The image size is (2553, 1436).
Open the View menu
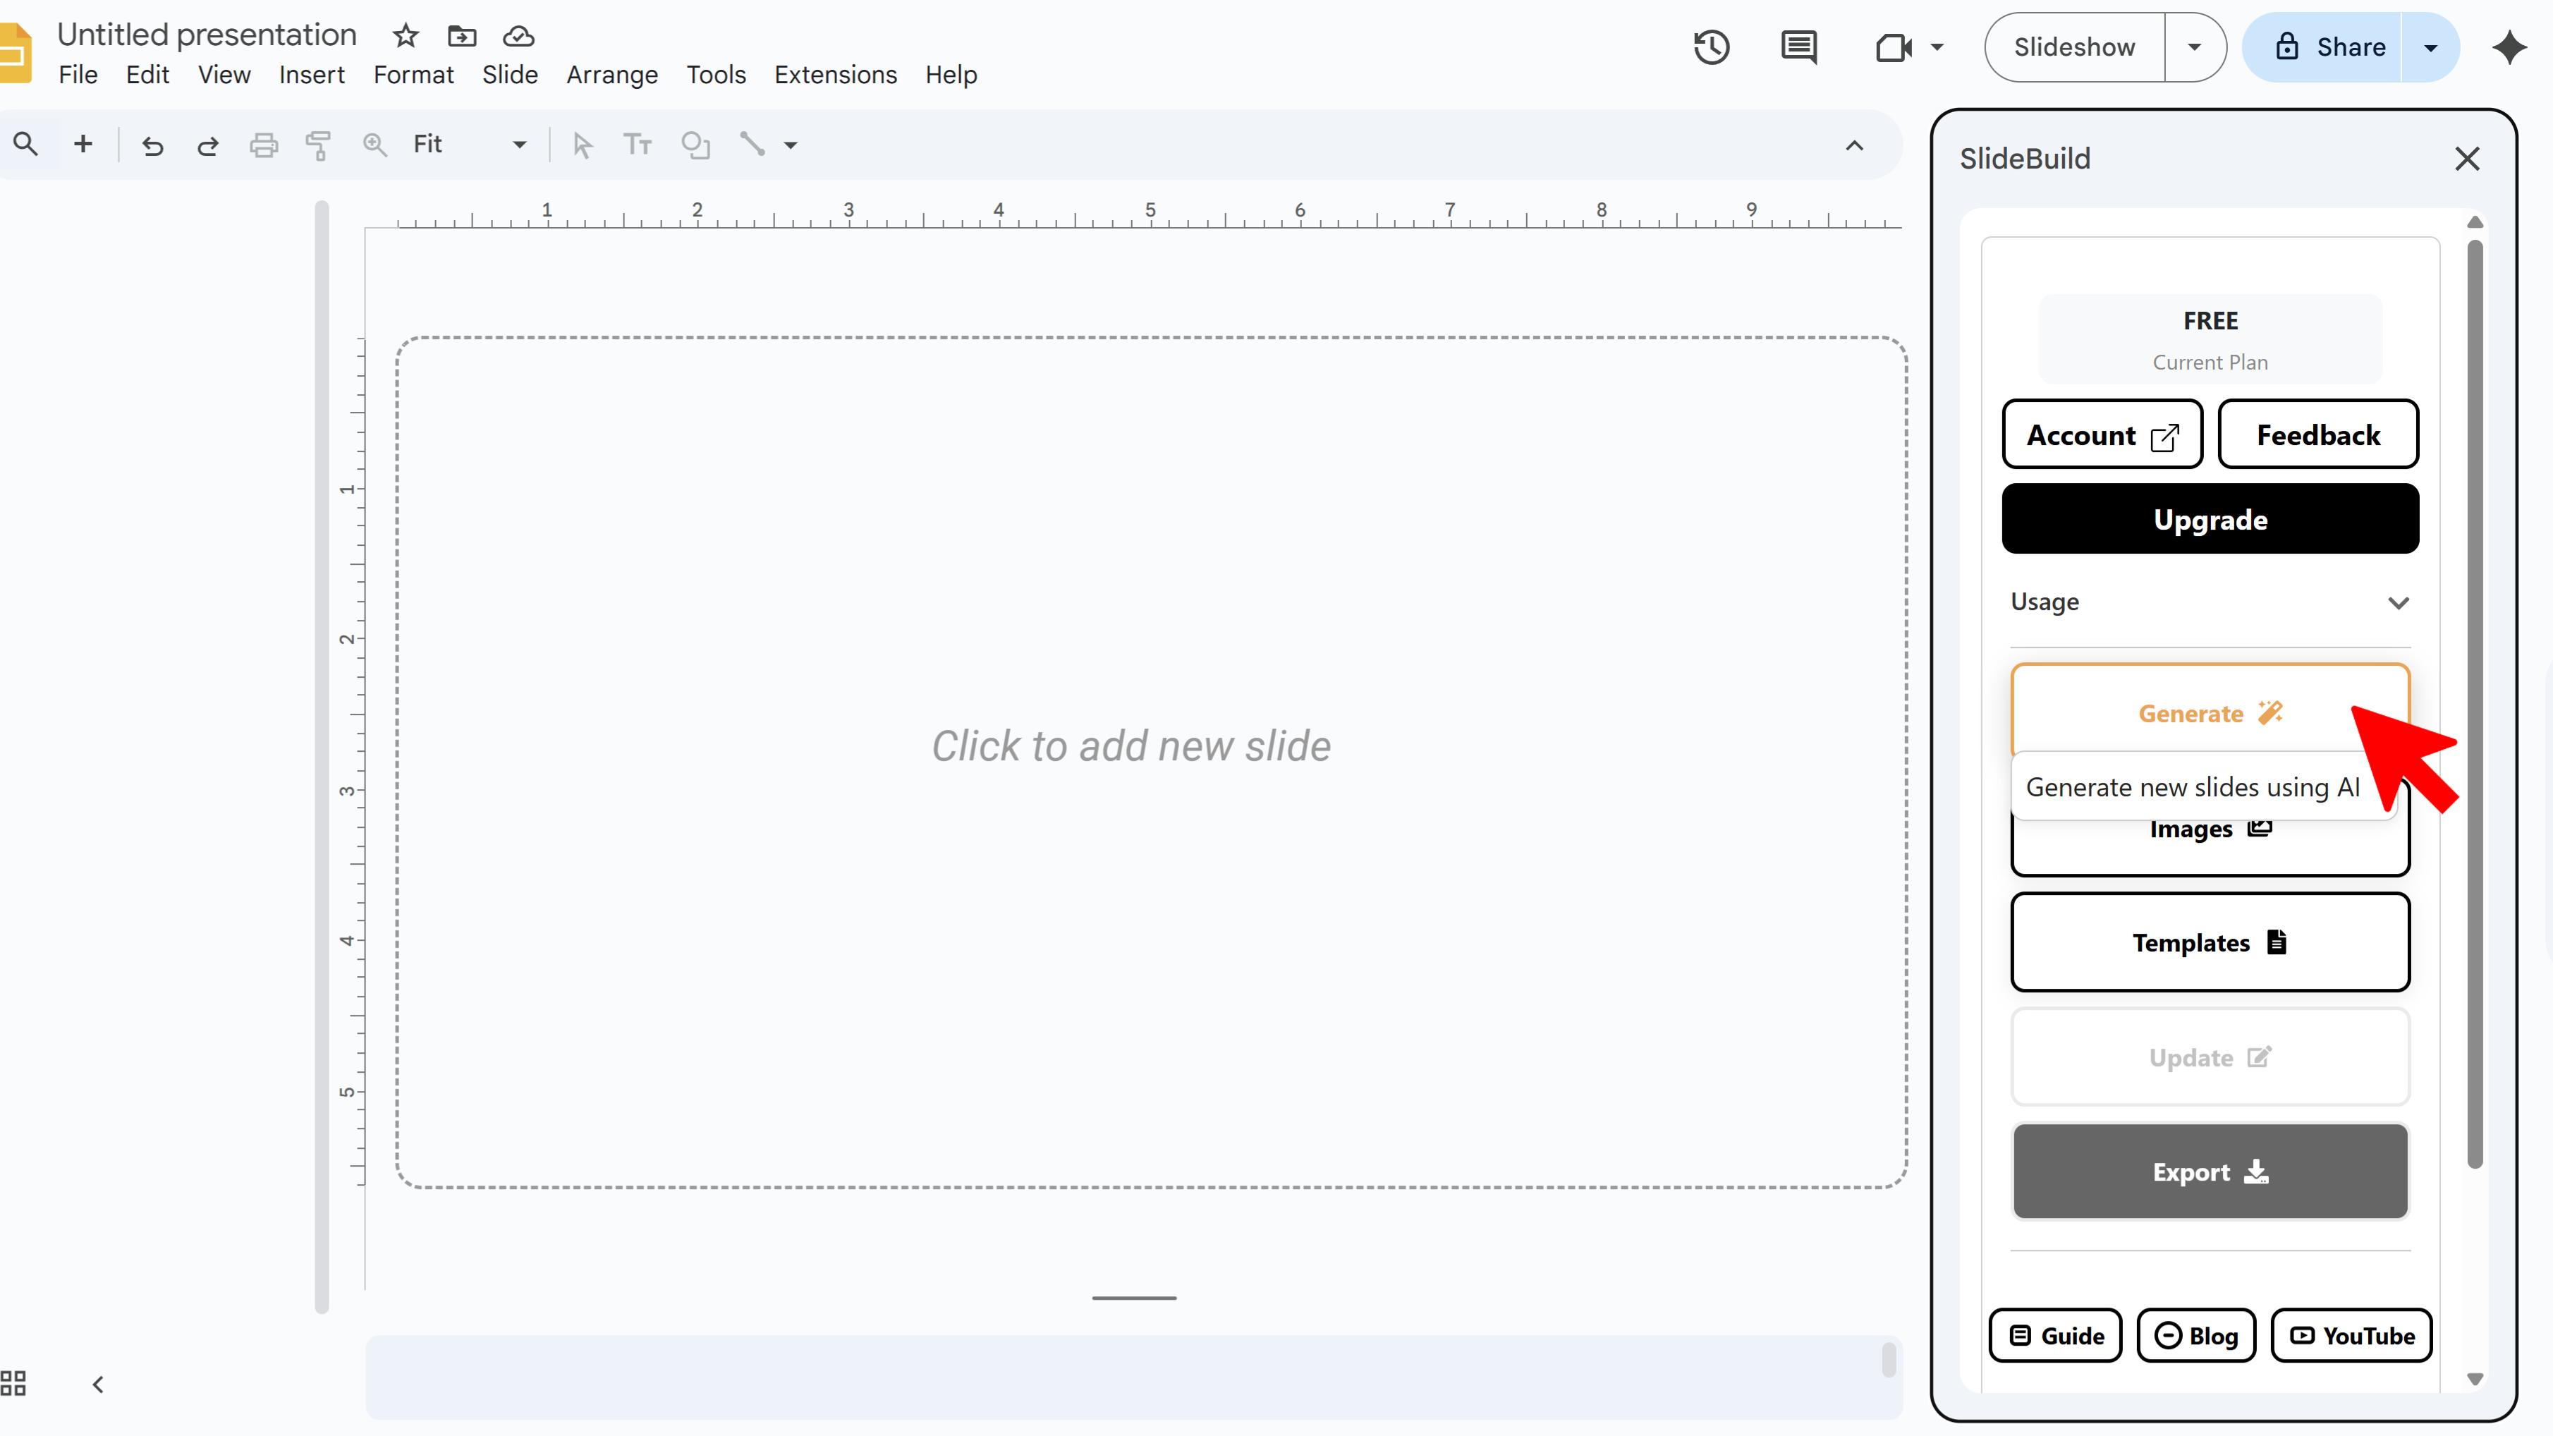pos(224,75)
